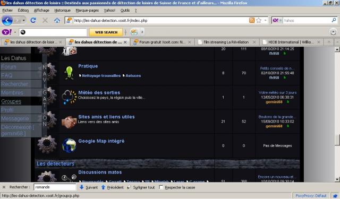The image size is (340, 199).
Task: Switch to the Forum gratuit Xooit.com tab
Action: pyautogui.click(x=162, y=42)
